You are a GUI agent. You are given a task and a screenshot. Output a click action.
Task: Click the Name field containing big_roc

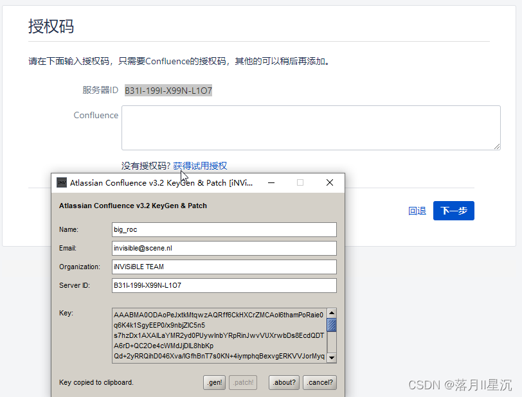tap(224, 229)
